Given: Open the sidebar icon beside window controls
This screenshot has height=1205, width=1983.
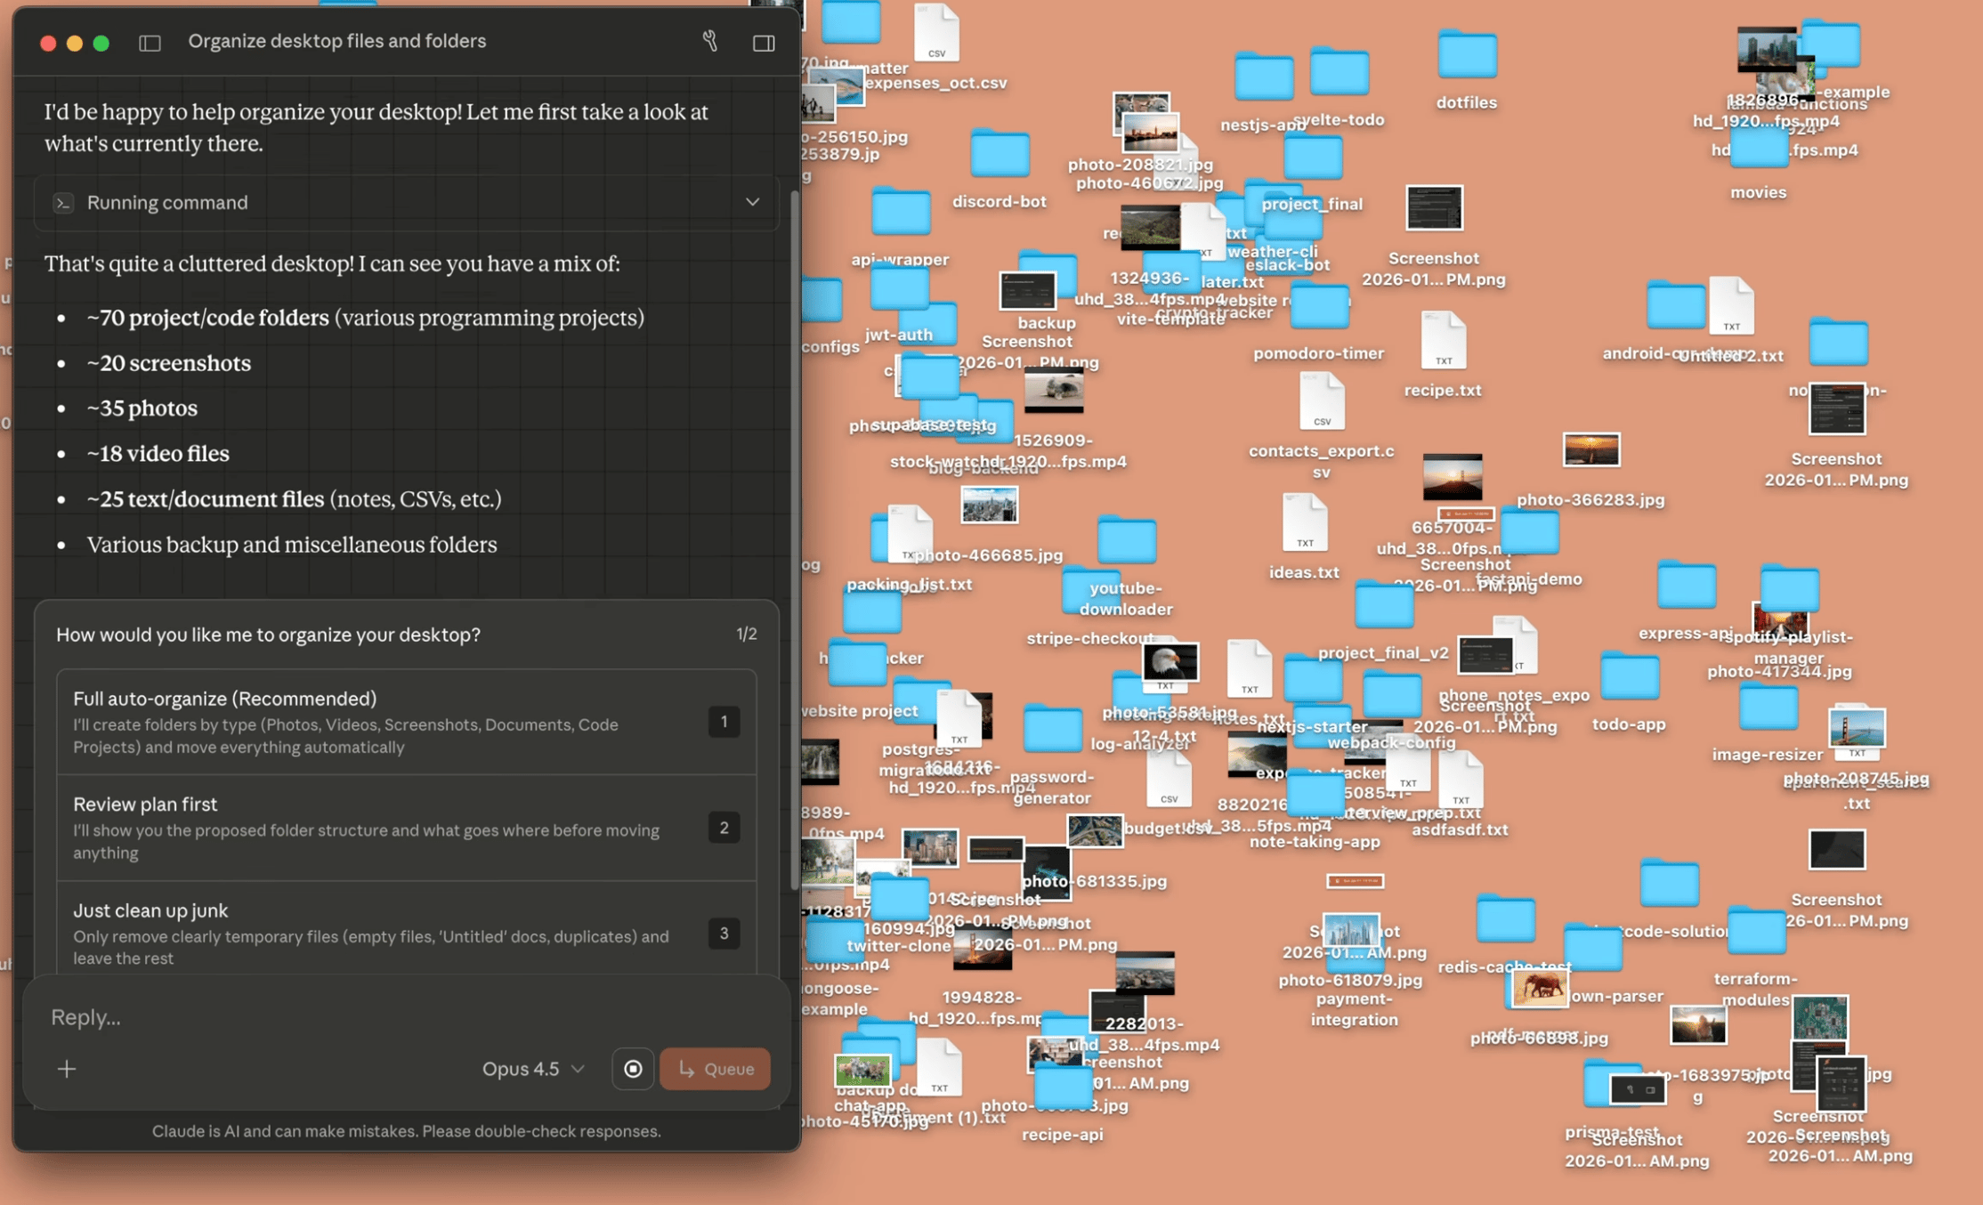Looking at the screenshot, I should 150,41.
